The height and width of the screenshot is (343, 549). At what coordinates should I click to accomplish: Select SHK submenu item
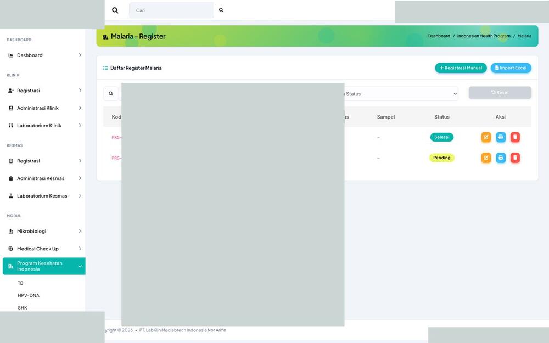click(x=23, y=308)
